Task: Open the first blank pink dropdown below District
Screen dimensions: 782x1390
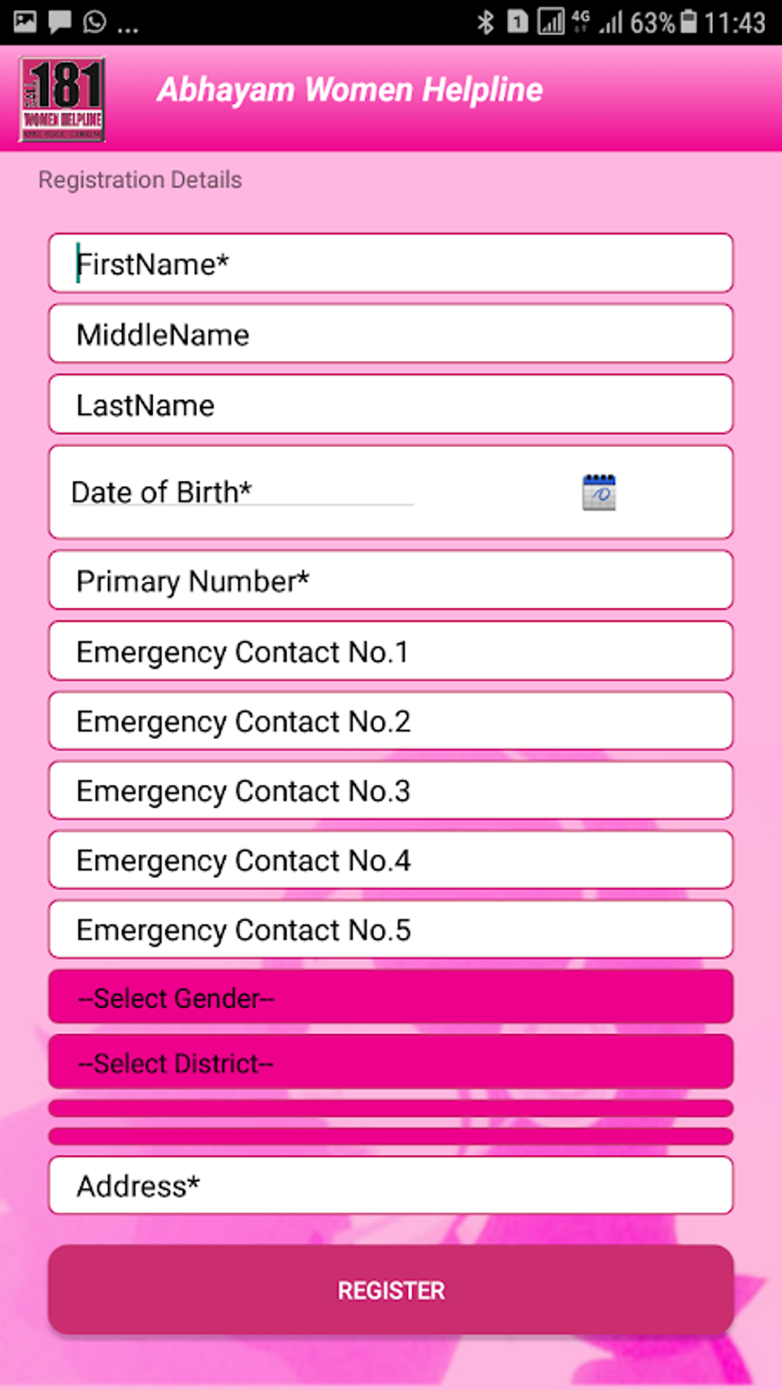Action: (391, 1108)
